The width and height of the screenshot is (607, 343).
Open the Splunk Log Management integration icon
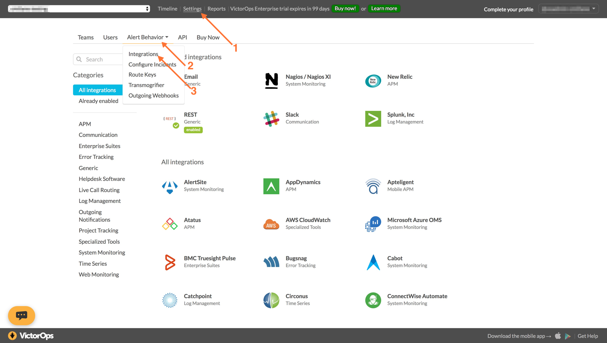pos(373,118)
